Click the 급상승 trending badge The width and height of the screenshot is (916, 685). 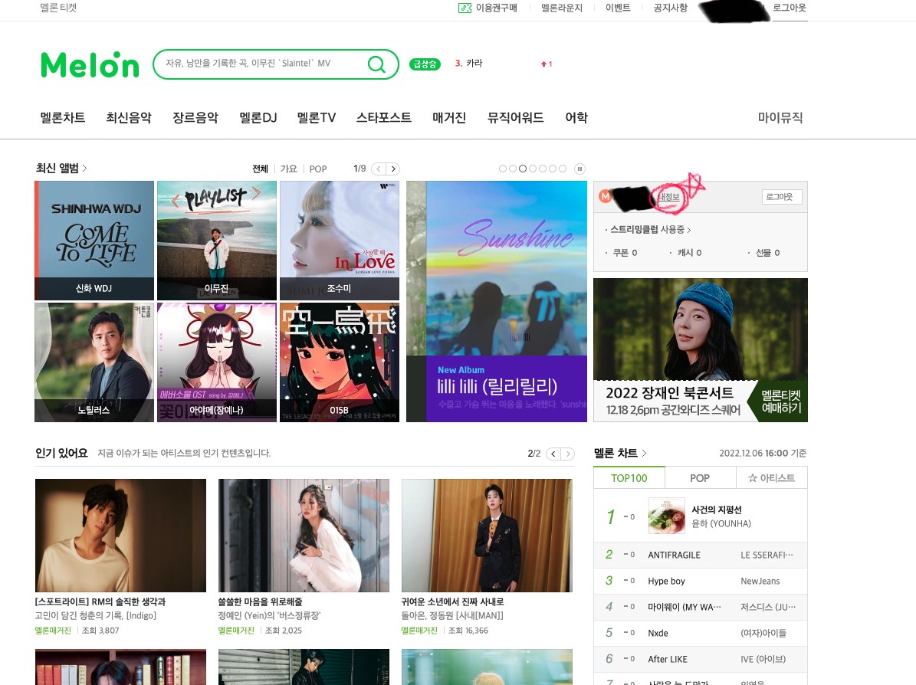coord(425,64)
